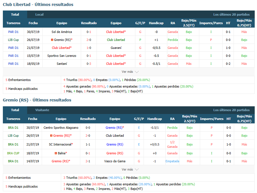
Task: Click the Bahia team name
Action: click(x=62, y=153)
